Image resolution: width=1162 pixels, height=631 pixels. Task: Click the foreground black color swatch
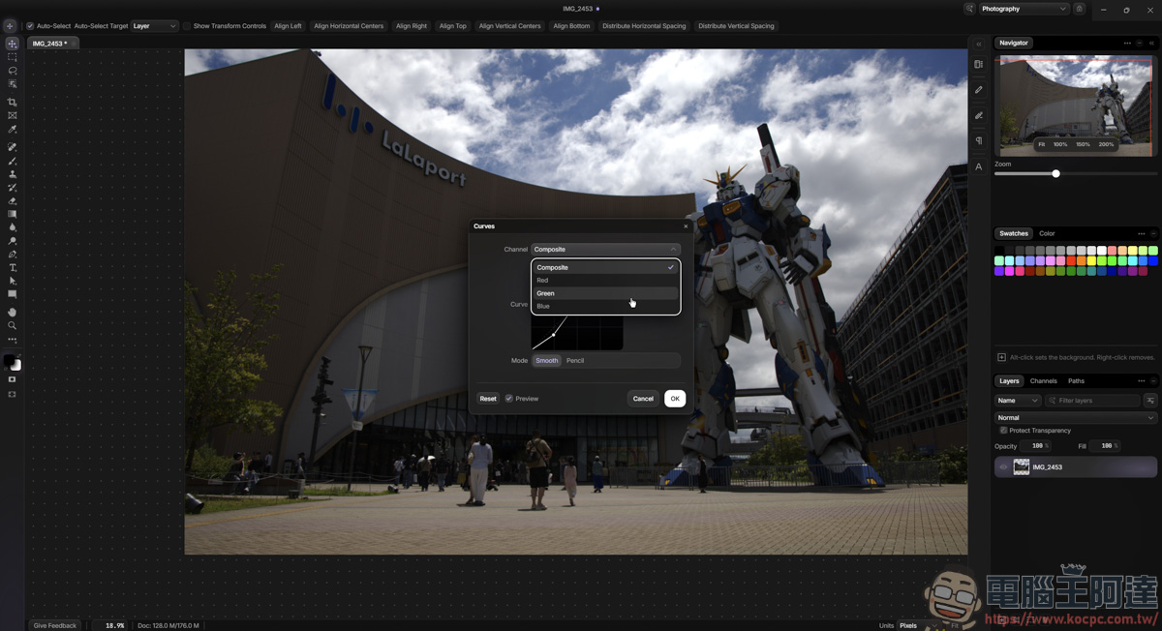[x=9, y=360]
